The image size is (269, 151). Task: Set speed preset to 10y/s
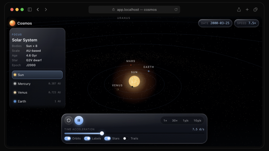197,121
